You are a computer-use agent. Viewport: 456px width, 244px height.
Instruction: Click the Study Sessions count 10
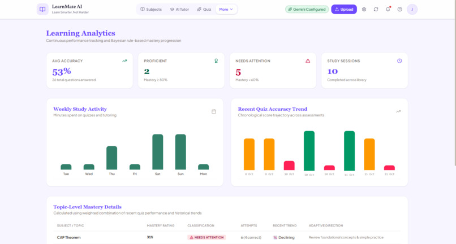[333, 71]
